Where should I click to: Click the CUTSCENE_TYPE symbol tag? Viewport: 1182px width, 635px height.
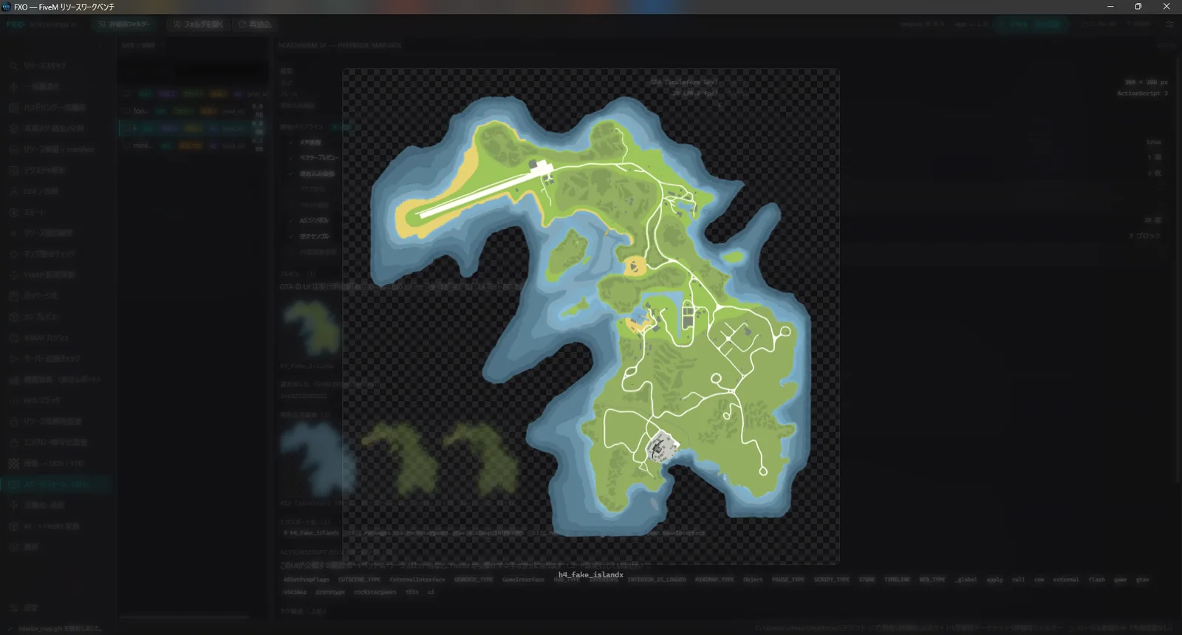[x=359, y=580]
